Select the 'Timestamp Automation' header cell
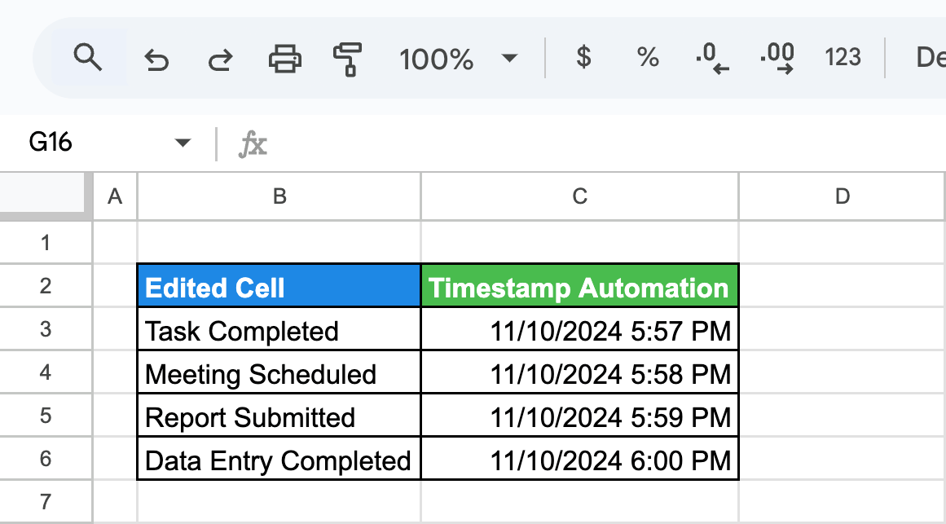The height and width of the screenshot is (524, 946). (x=580, y=286)
